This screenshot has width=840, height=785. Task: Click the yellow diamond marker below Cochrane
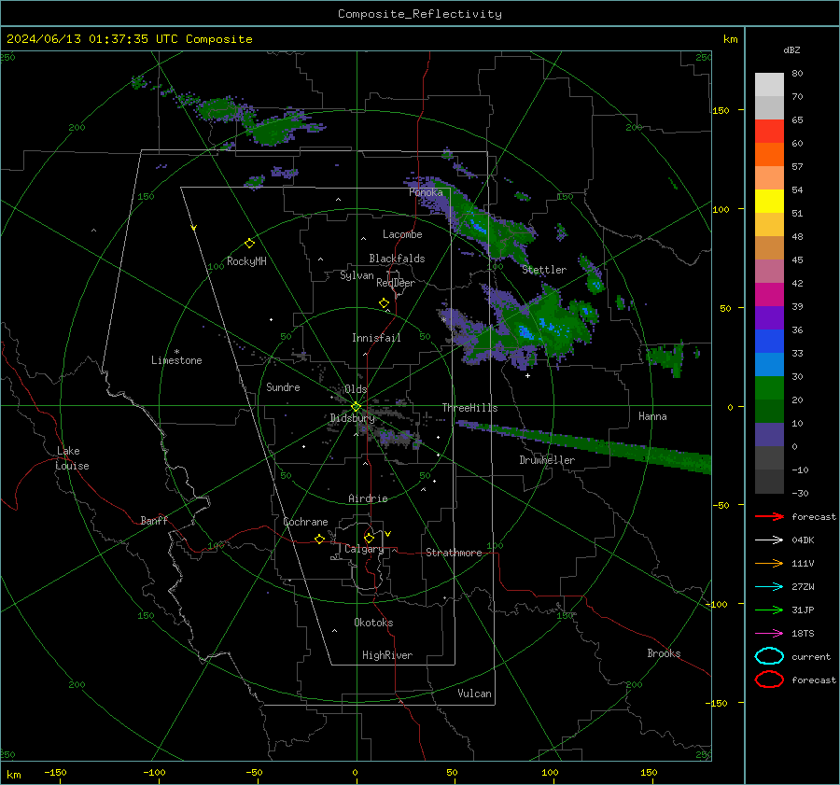point(319,539)
